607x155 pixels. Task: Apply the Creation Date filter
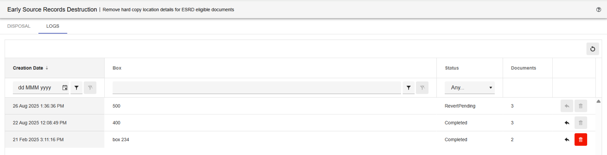pyautogui.click(x=76, y=88)
